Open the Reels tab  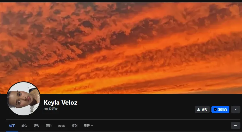point(62,126)
